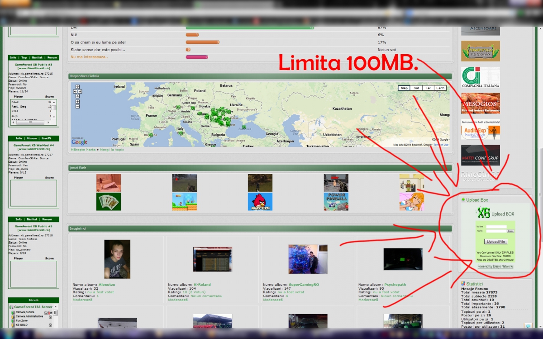Open the SuperGamingRO album link
Viewport: 543px width, 339px height.
point(304,285)
